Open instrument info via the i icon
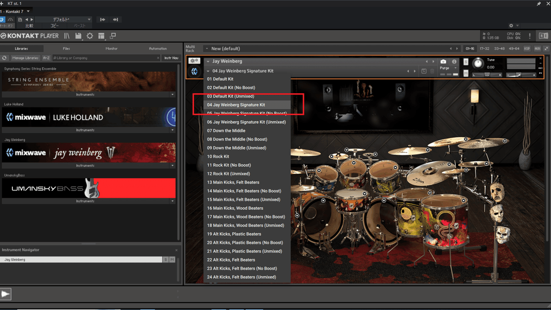The image size is (551, 310). click(x=454, y=61)
